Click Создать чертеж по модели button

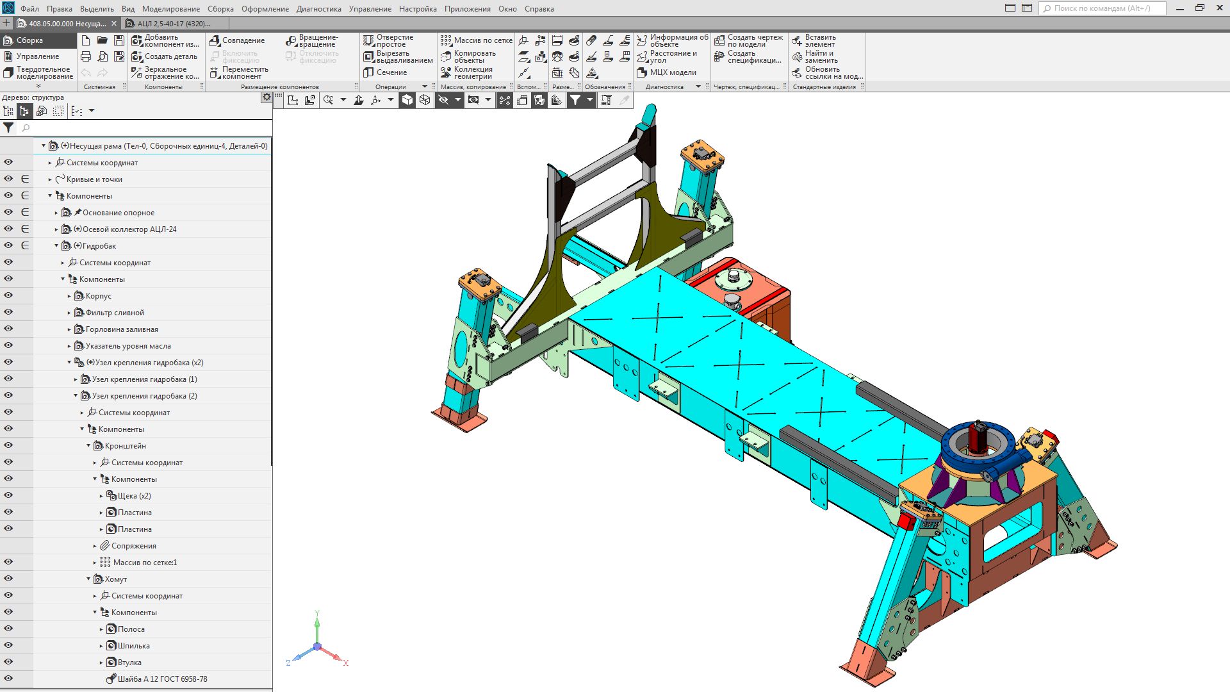[749, 40]
